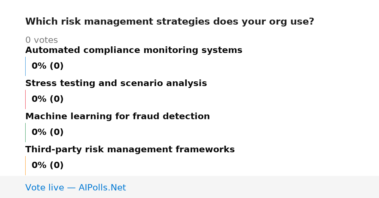Click the word AIPolls.Net in footer
Image resolution: width=379 pixels, height=198 pixels.
click(102, 188)
